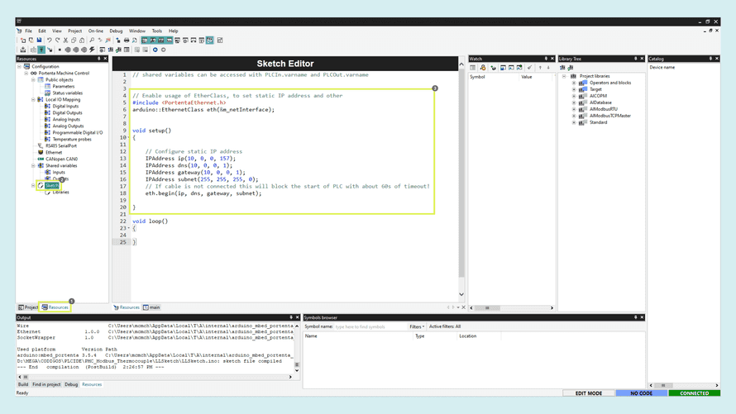This screenshot has width=736, height=414.
Task: Expand the Operators and blocks library
Action: pos(574,83)
